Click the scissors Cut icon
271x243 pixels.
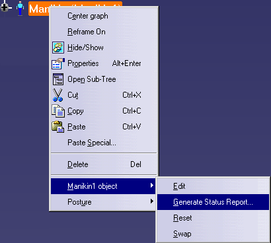coord(58,95)
